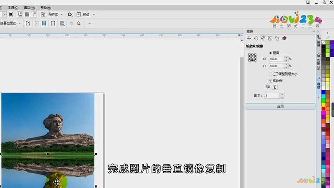Image resolution: width=334 pixels, height=188 pixels.
Task: Pick the yellow color swatch in palette
Action: 324,105
